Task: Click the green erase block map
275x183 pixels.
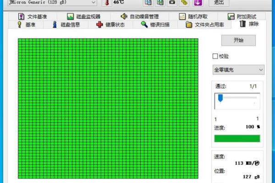Action: pyautogui.click(x=108, y=108)
